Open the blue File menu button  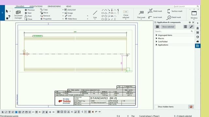click(x=2, y=13)
